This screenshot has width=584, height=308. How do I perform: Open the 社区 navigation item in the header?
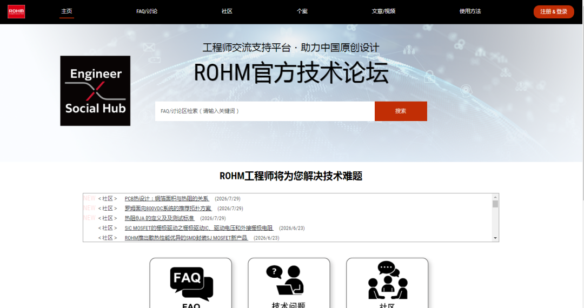click(x=227, y=11)
